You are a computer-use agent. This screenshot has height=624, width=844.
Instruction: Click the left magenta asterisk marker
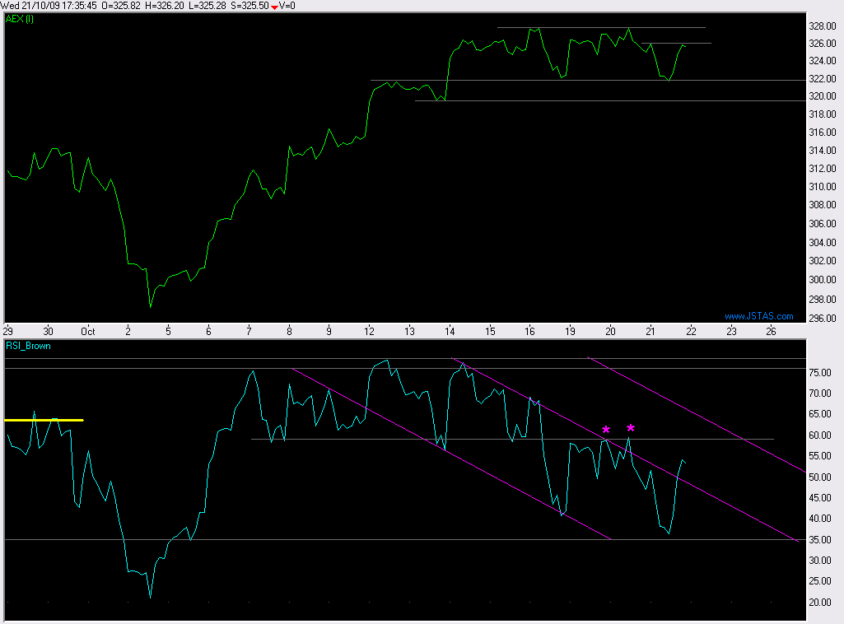coord(606,430)
